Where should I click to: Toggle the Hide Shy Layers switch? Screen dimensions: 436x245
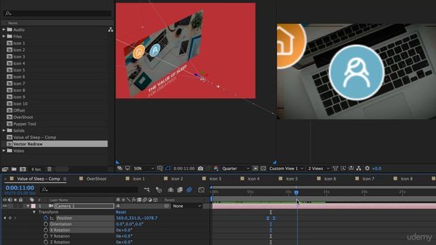(x=170, y=190)
